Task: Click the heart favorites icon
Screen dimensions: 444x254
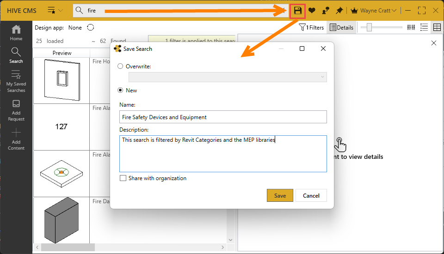Action: 312,10
